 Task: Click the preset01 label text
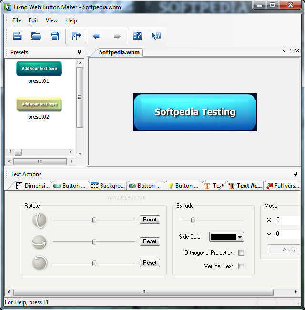(x=39, y=81)
